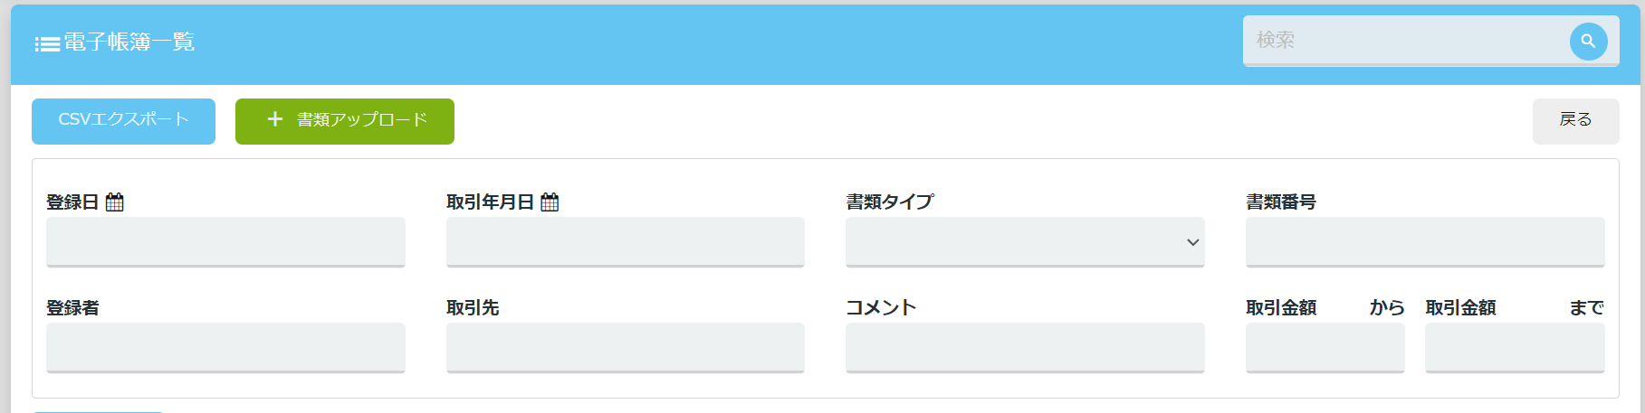Open the 取引年月日 calendar icon
The image size is (1645, 413).
(x=550, y=202)
